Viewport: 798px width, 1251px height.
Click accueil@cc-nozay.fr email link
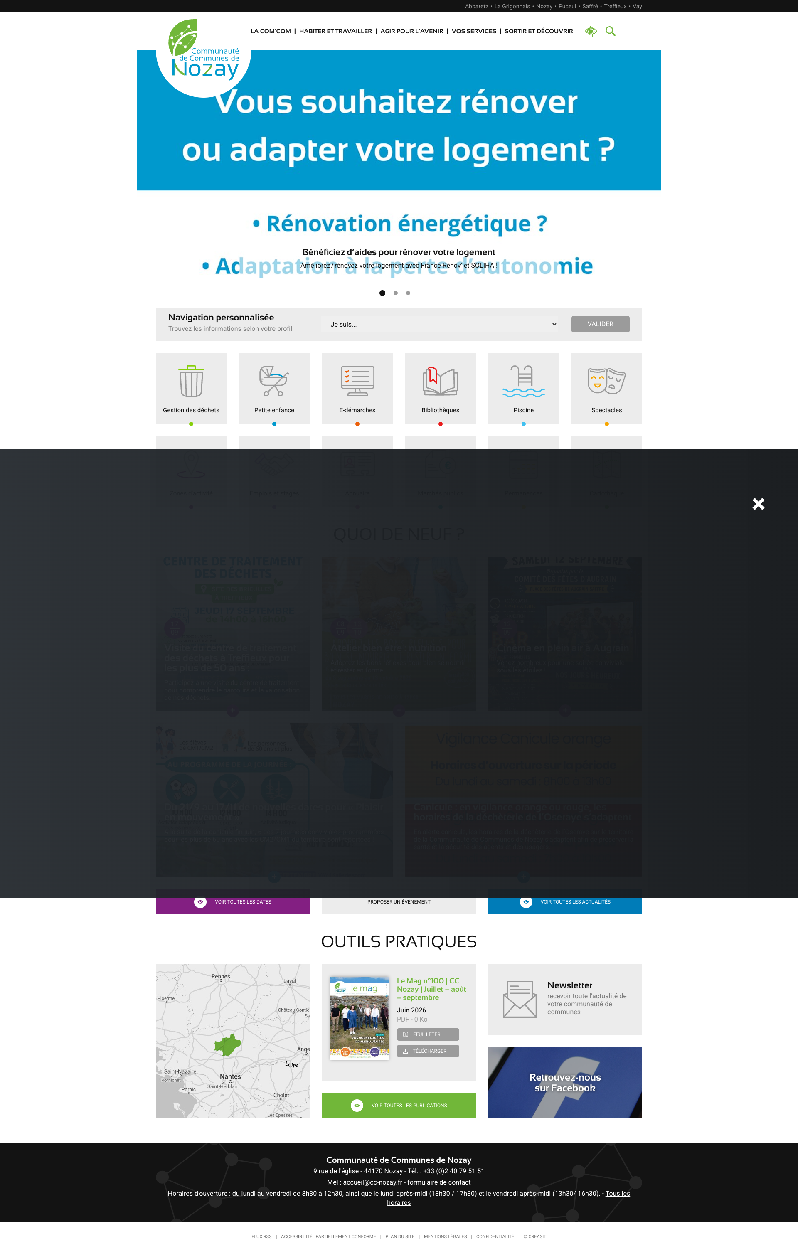372,1182
